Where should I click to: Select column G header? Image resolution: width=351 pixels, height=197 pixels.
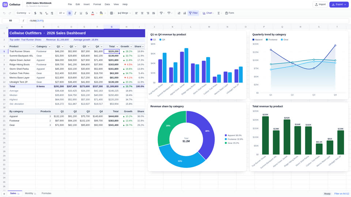tap(112, 27)
